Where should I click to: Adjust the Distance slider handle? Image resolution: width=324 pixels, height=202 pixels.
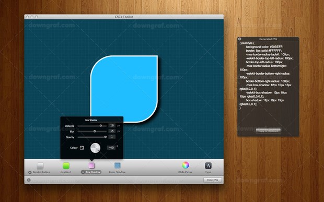click(x=101, y=125)
